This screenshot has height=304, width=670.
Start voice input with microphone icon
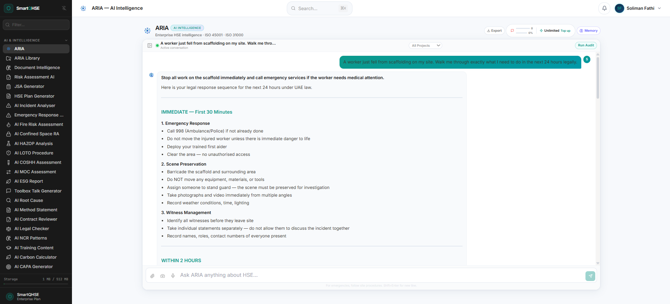tap(173, 276)
